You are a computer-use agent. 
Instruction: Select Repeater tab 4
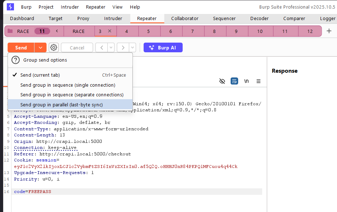[126, 31]
